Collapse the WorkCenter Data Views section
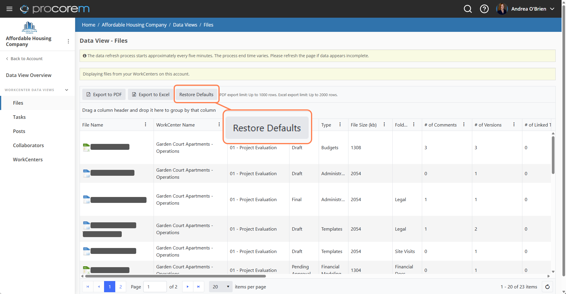The image size is (566, 294). click(x=67, y=90)
